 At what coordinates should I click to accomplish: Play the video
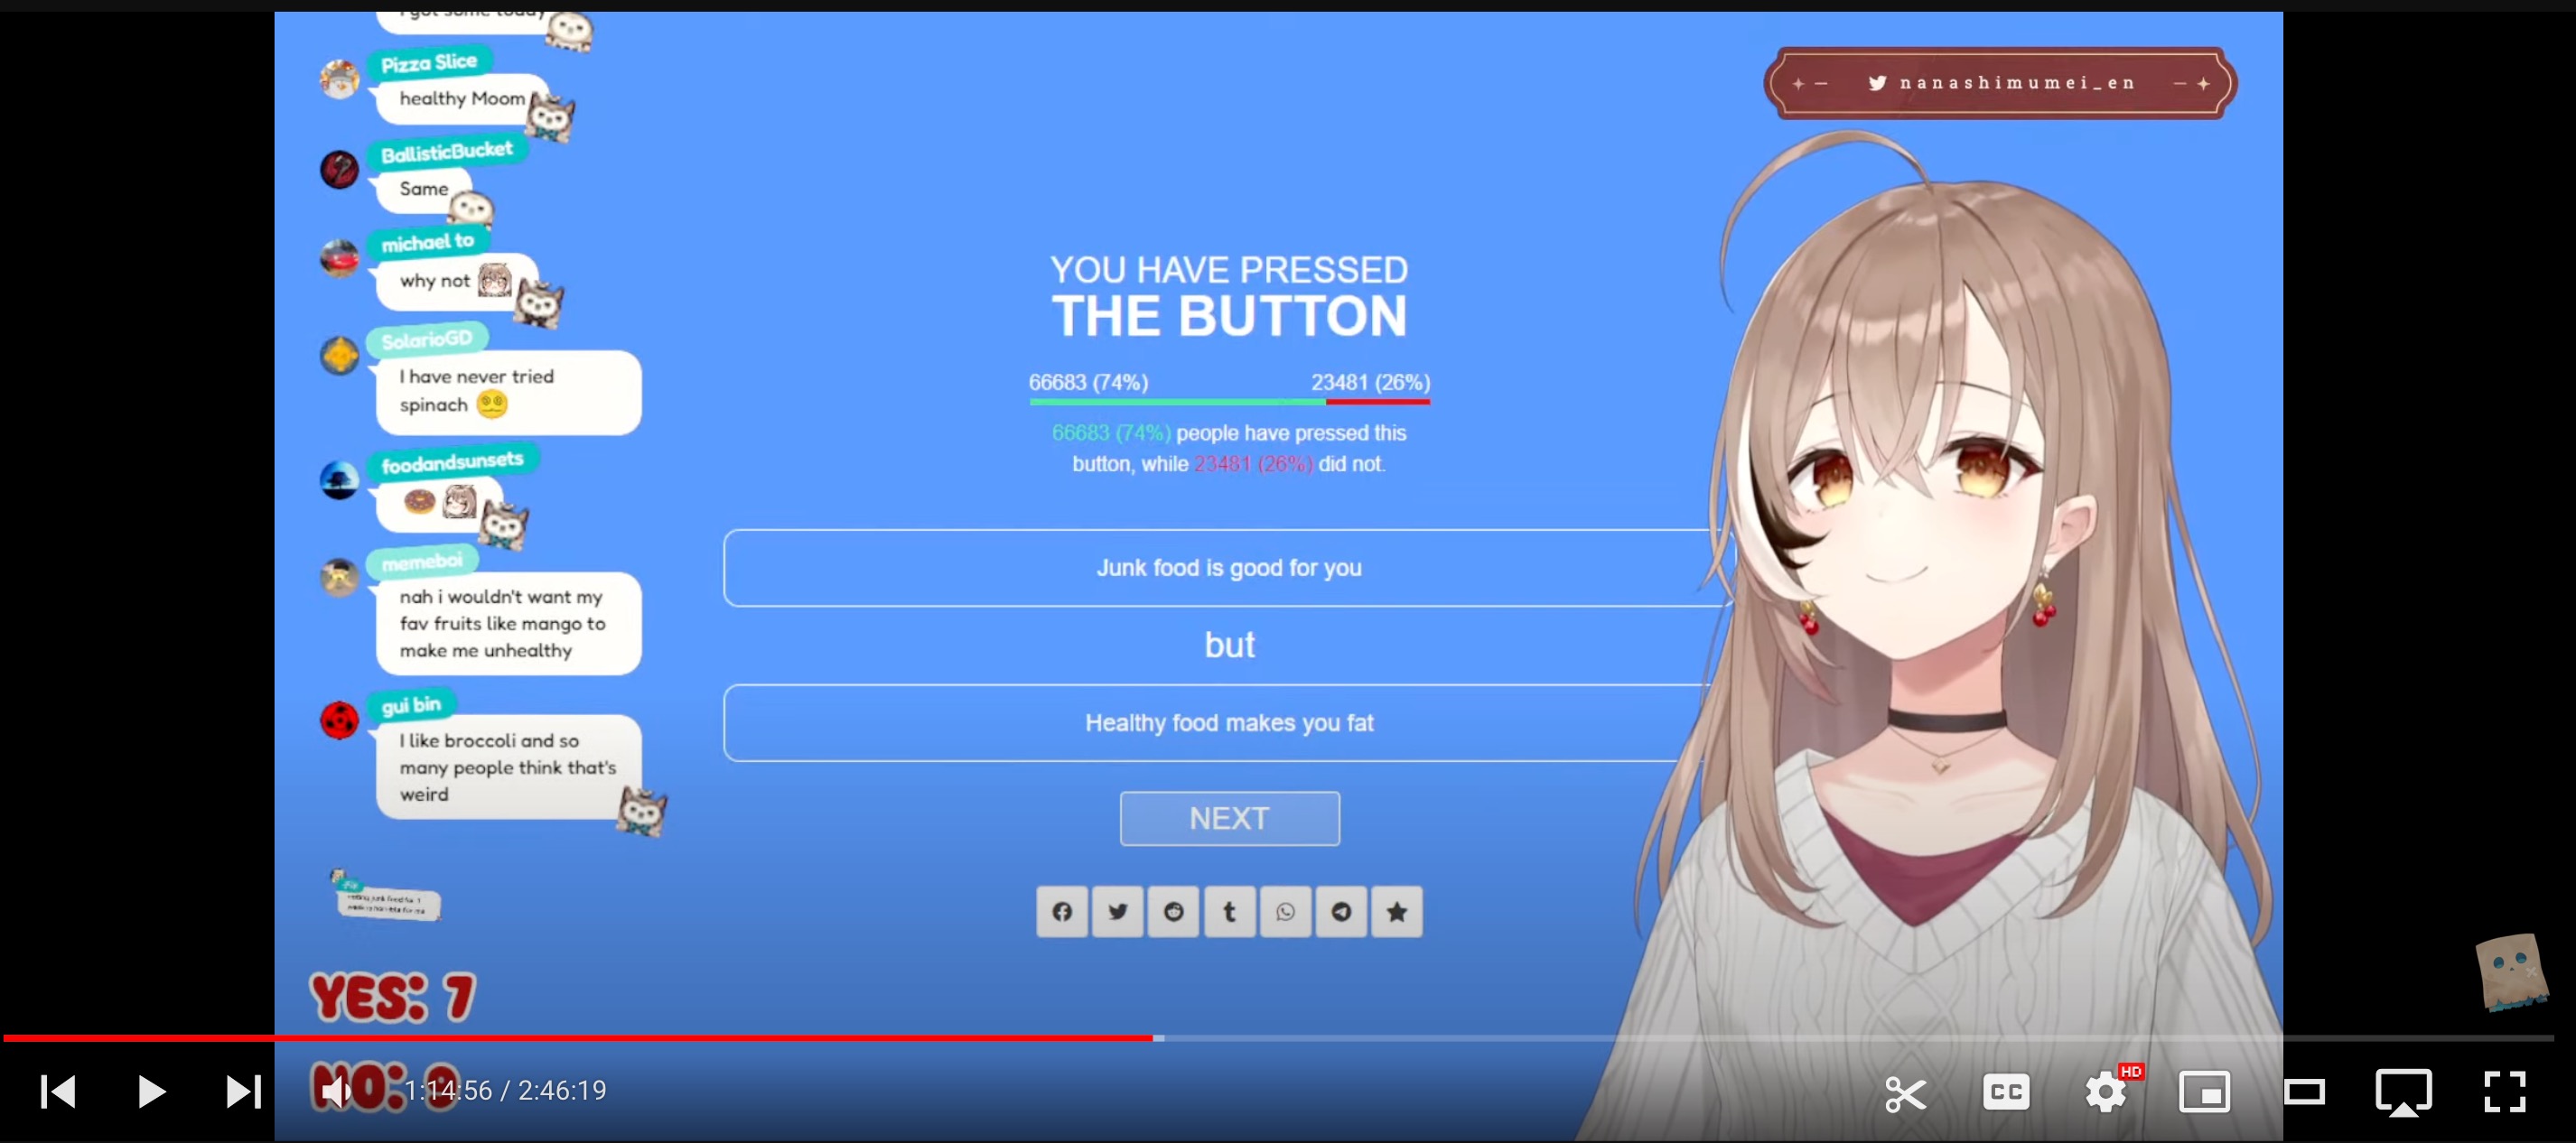151,1091
